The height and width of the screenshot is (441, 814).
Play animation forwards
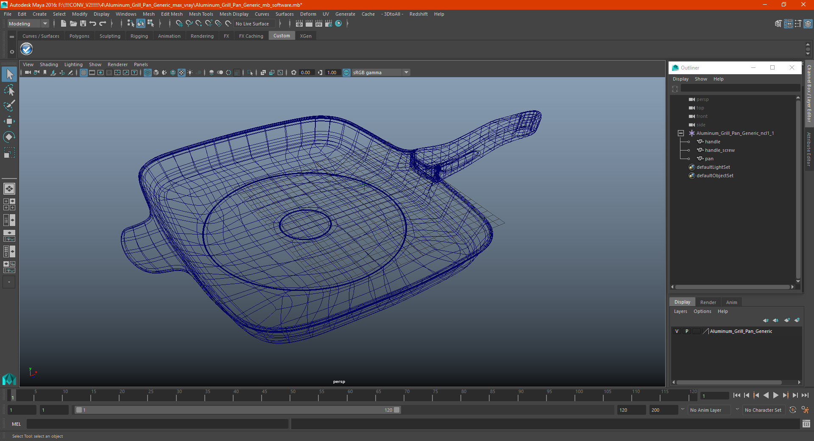tap(775, 395)
